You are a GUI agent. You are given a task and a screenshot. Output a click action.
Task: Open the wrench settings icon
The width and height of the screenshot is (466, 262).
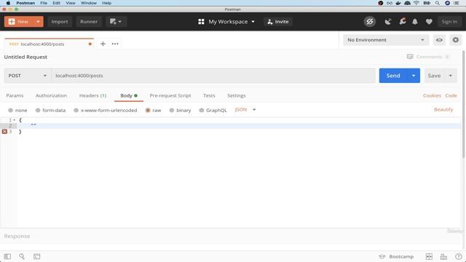403,21
